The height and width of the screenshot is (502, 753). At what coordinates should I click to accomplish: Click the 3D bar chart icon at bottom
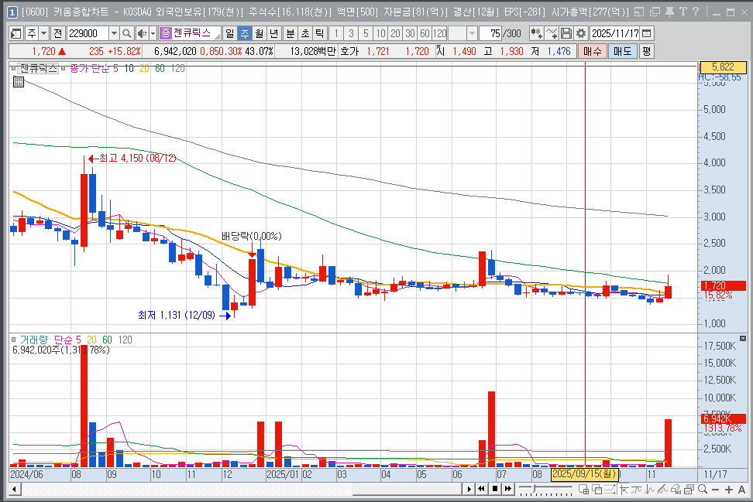676,490
